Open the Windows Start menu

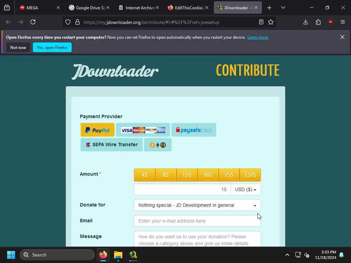click(11, 255)
